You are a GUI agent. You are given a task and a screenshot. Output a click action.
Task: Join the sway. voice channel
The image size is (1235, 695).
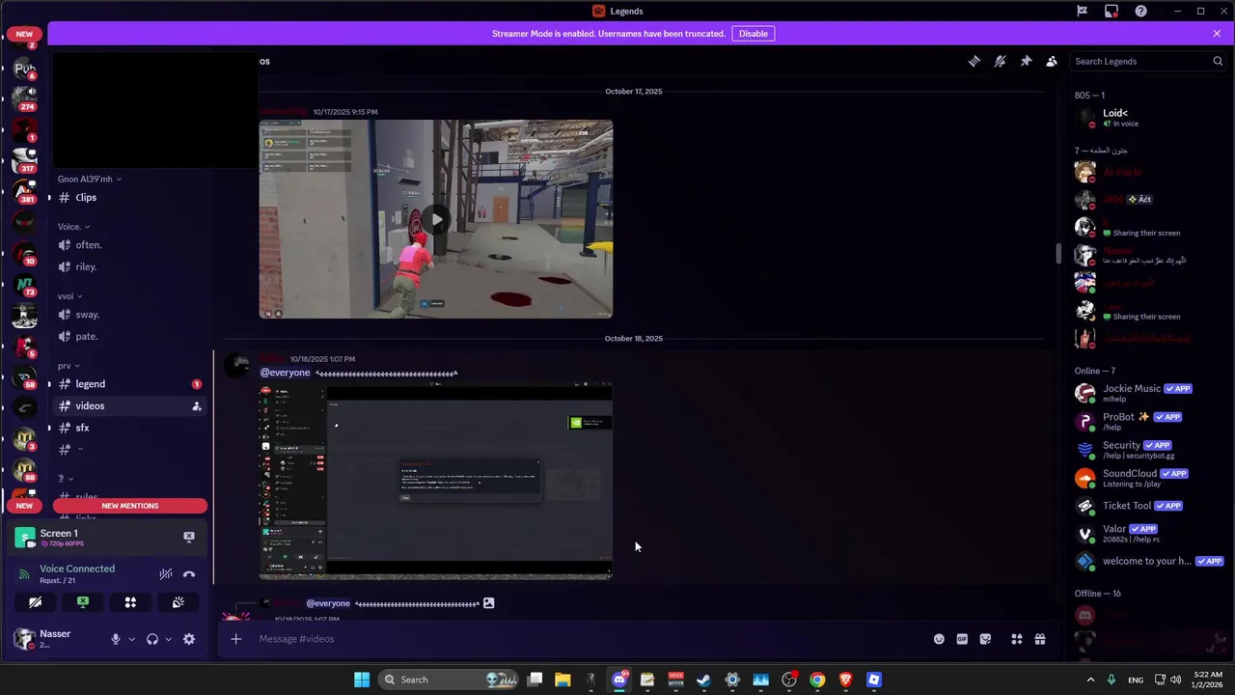coord(130,315)
